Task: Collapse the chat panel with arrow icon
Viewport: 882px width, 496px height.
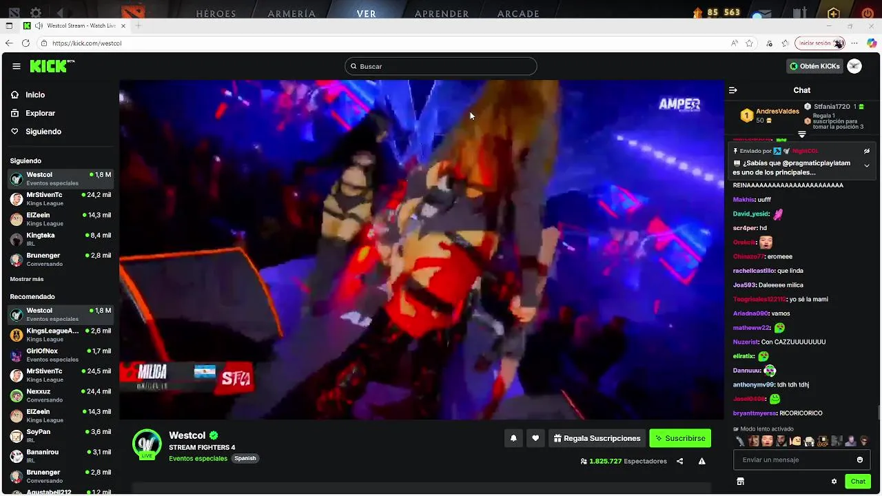Action: pos(733,90)
